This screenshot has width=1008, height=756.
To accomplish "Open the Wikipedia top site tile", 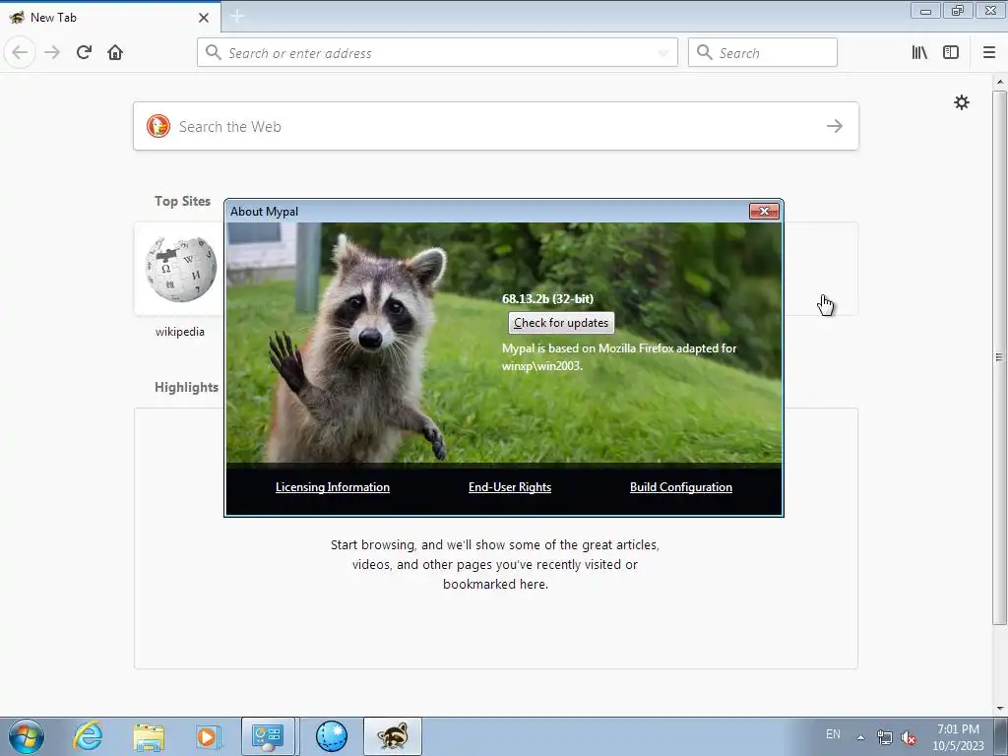I will tap(180, 270).
